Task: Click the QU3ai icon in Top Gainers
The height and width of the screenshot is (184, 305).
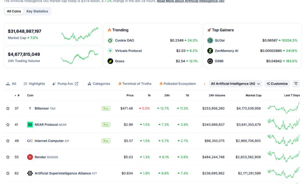Action: (210, 40)
